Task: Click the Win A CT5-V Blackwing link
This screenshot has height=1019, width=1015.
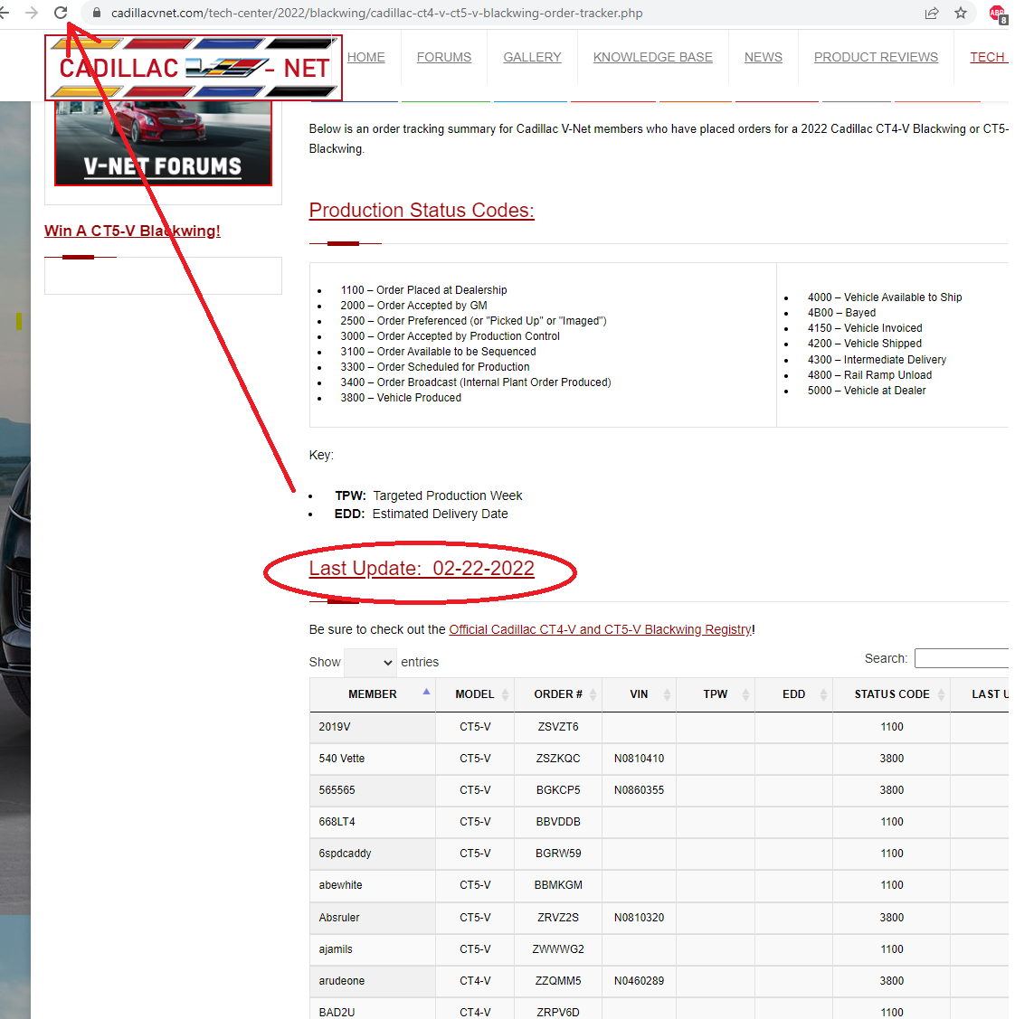Action: click(132, 231)
